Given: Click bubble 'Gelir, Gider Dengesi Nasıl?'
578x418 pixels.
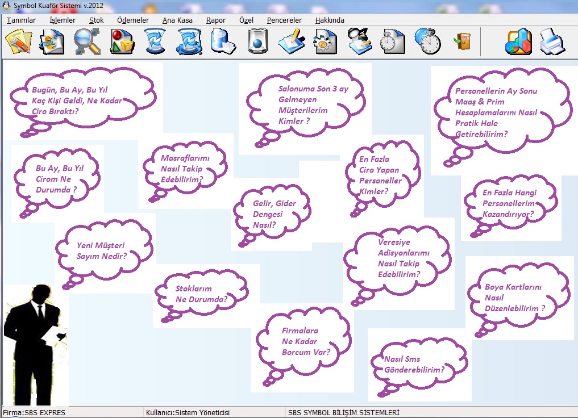Looking at the screenshot, I should [272, 214].
